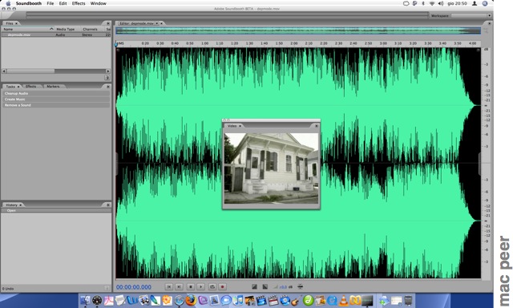Edit the current time display 00:00:00.000

tap(134, 287)
